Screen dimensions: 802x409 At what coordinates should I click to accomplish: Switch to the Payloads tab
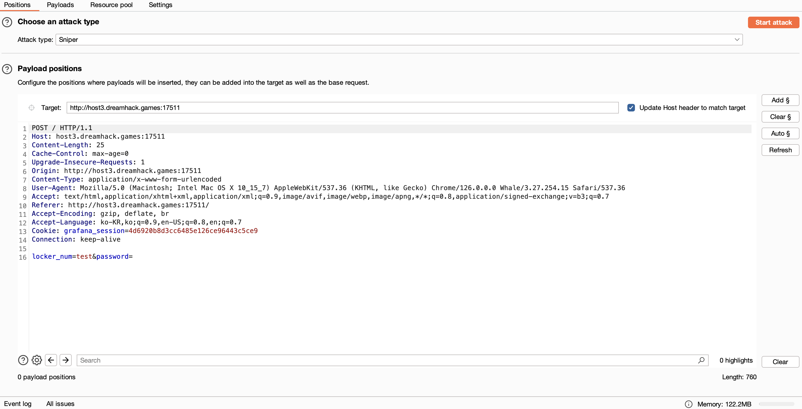point(60,5)
